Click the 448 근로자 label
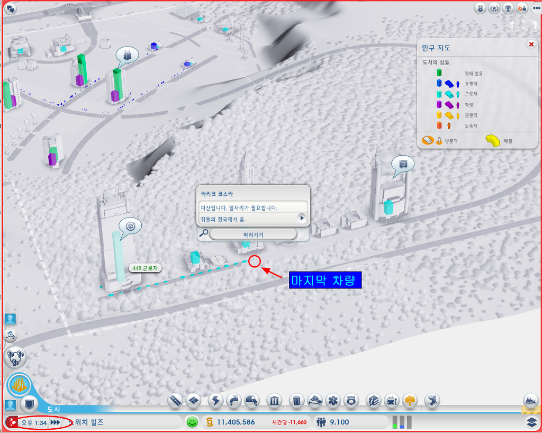The image size is (542, 433). click(145, 268)
